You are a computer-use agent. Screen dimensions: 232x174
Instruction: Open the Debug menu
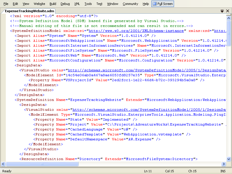tap(65, 4)
